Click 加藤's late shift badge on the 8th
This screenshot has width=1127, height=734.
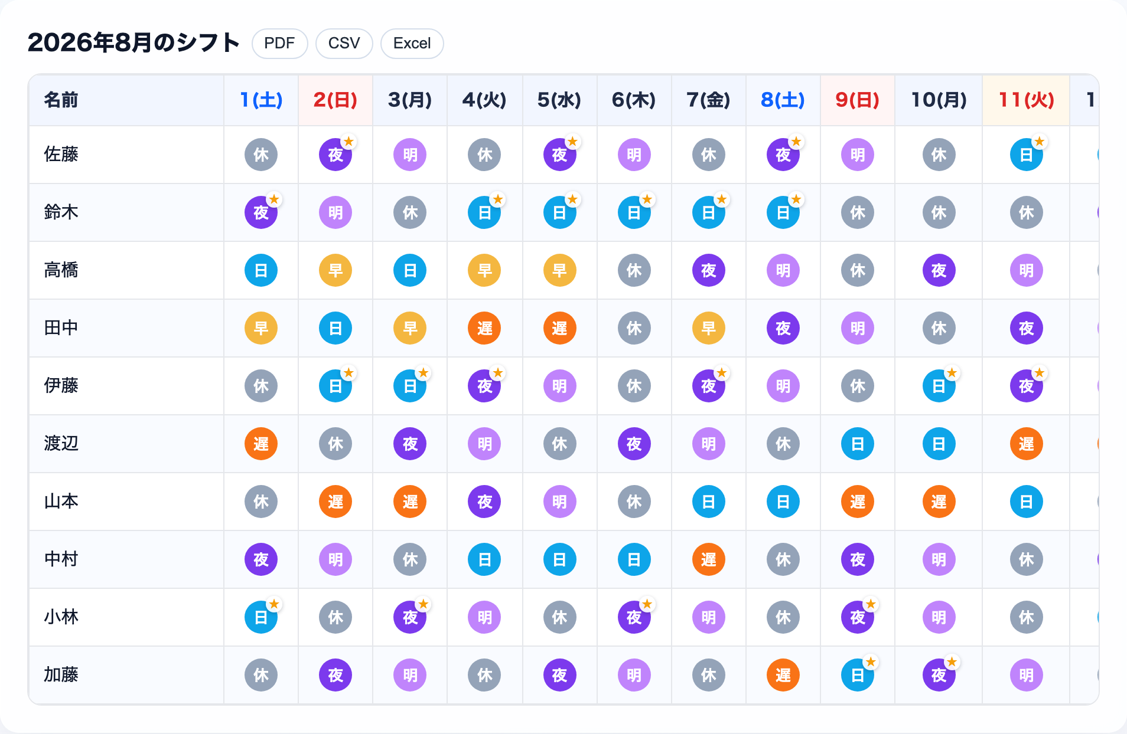783,675
